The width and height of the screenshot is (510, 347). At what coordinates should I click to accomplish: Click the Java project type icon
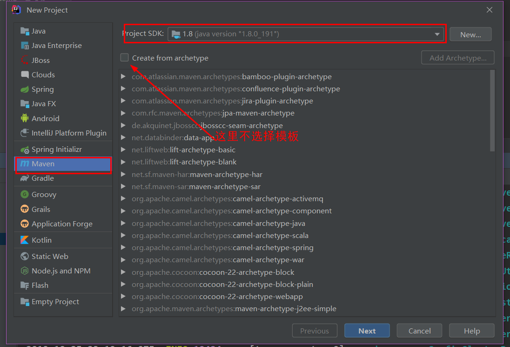point(25,31)
